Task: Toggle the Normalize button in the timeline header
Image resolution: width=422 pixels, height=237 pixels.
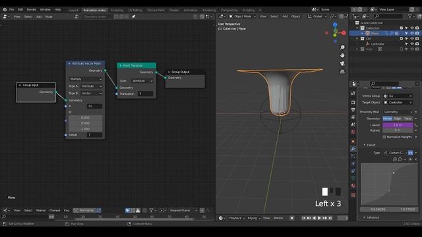Action: tap(84, 211)
